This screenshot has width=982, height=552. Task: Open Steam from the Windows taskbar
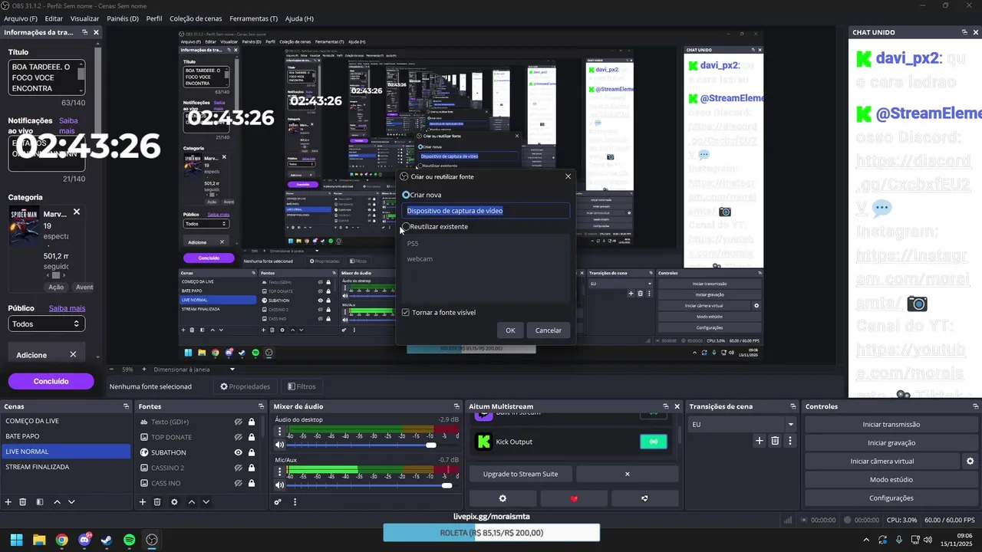107,540
